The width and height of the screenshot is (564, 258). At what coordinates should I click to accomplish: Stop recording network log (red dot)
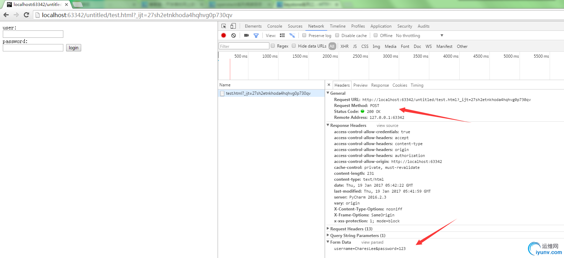(x=224, y=35)
